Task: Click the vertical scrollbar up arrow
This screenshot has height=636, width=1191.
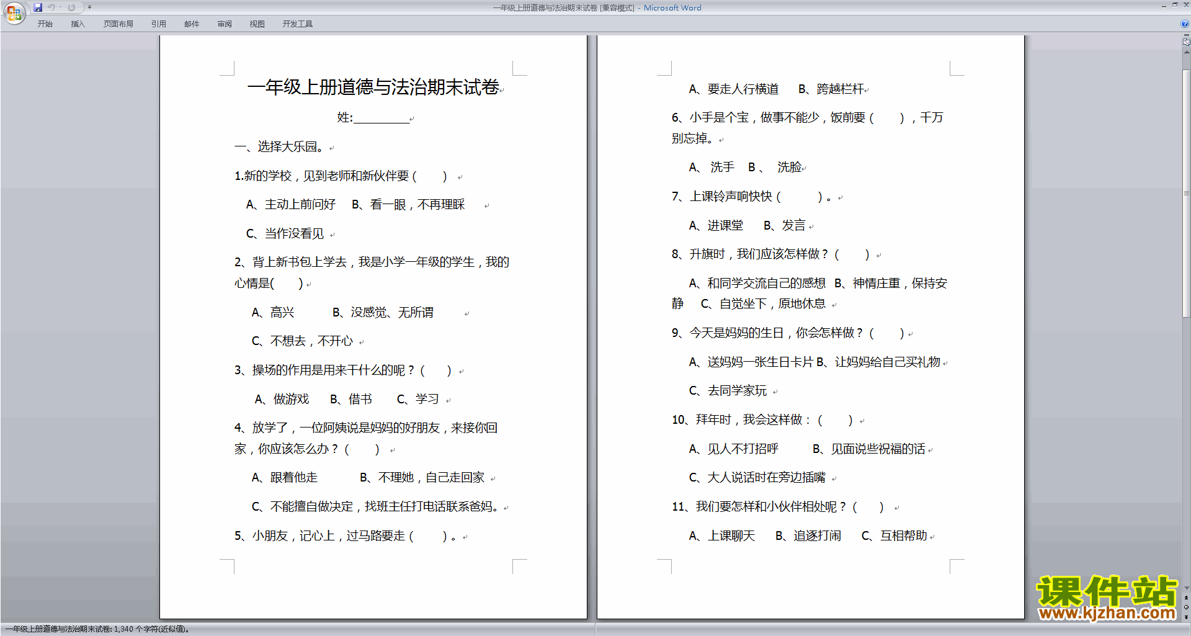Action: [x=1186, y=52]
